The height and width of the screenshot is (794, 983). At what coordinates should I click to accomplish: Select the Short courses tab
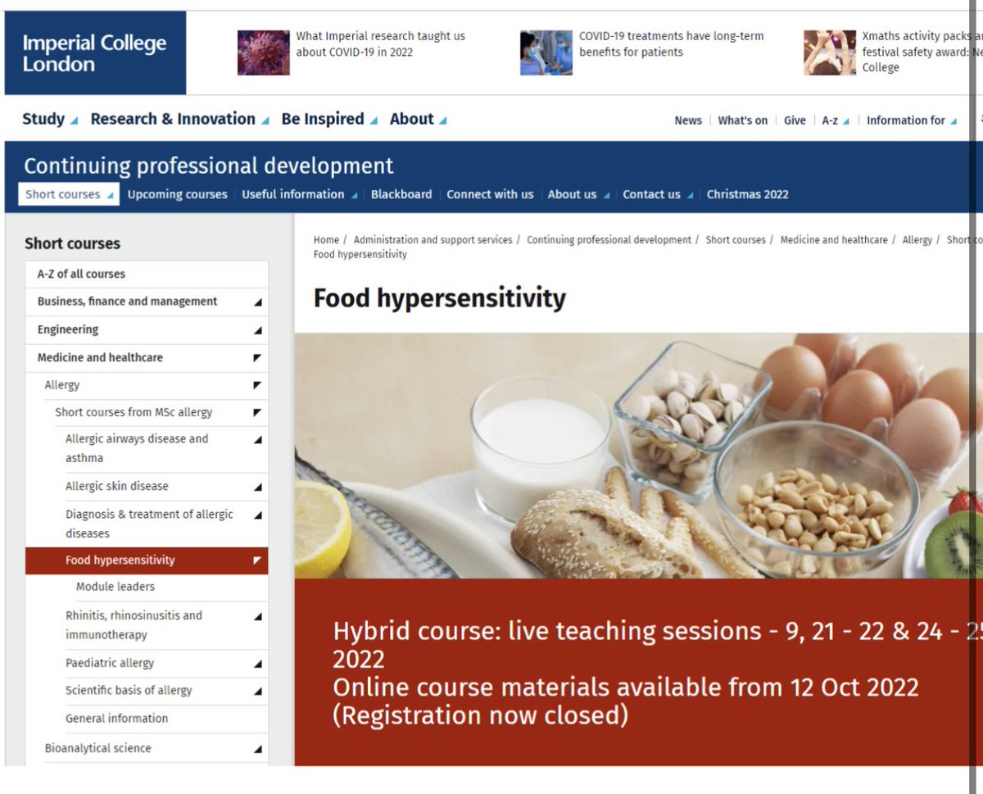tap(69, 194)
